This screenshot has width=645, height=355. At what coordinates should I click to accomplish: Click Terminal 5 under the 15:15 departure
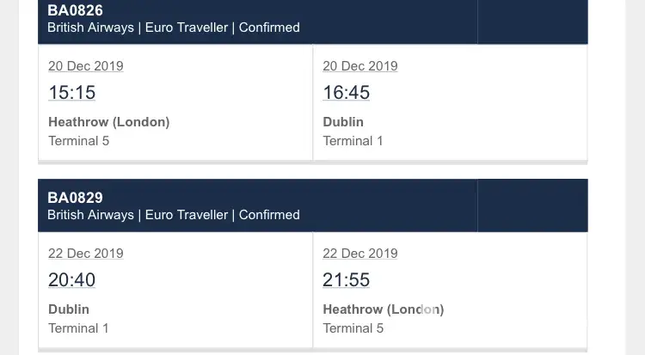(78, 141)
